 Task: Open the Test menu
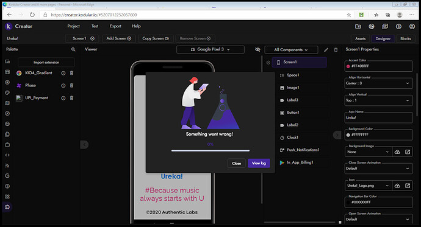click(x=95, y=26)
